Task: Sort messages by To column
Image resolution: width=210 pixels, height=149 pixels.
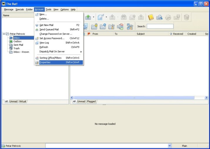Action: tap(124, 34)
